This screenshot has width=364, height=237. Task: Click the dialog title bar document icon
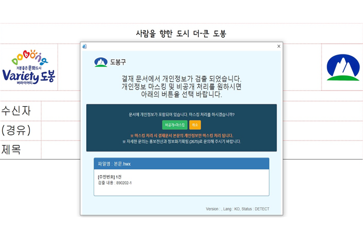tap(84, 46)
